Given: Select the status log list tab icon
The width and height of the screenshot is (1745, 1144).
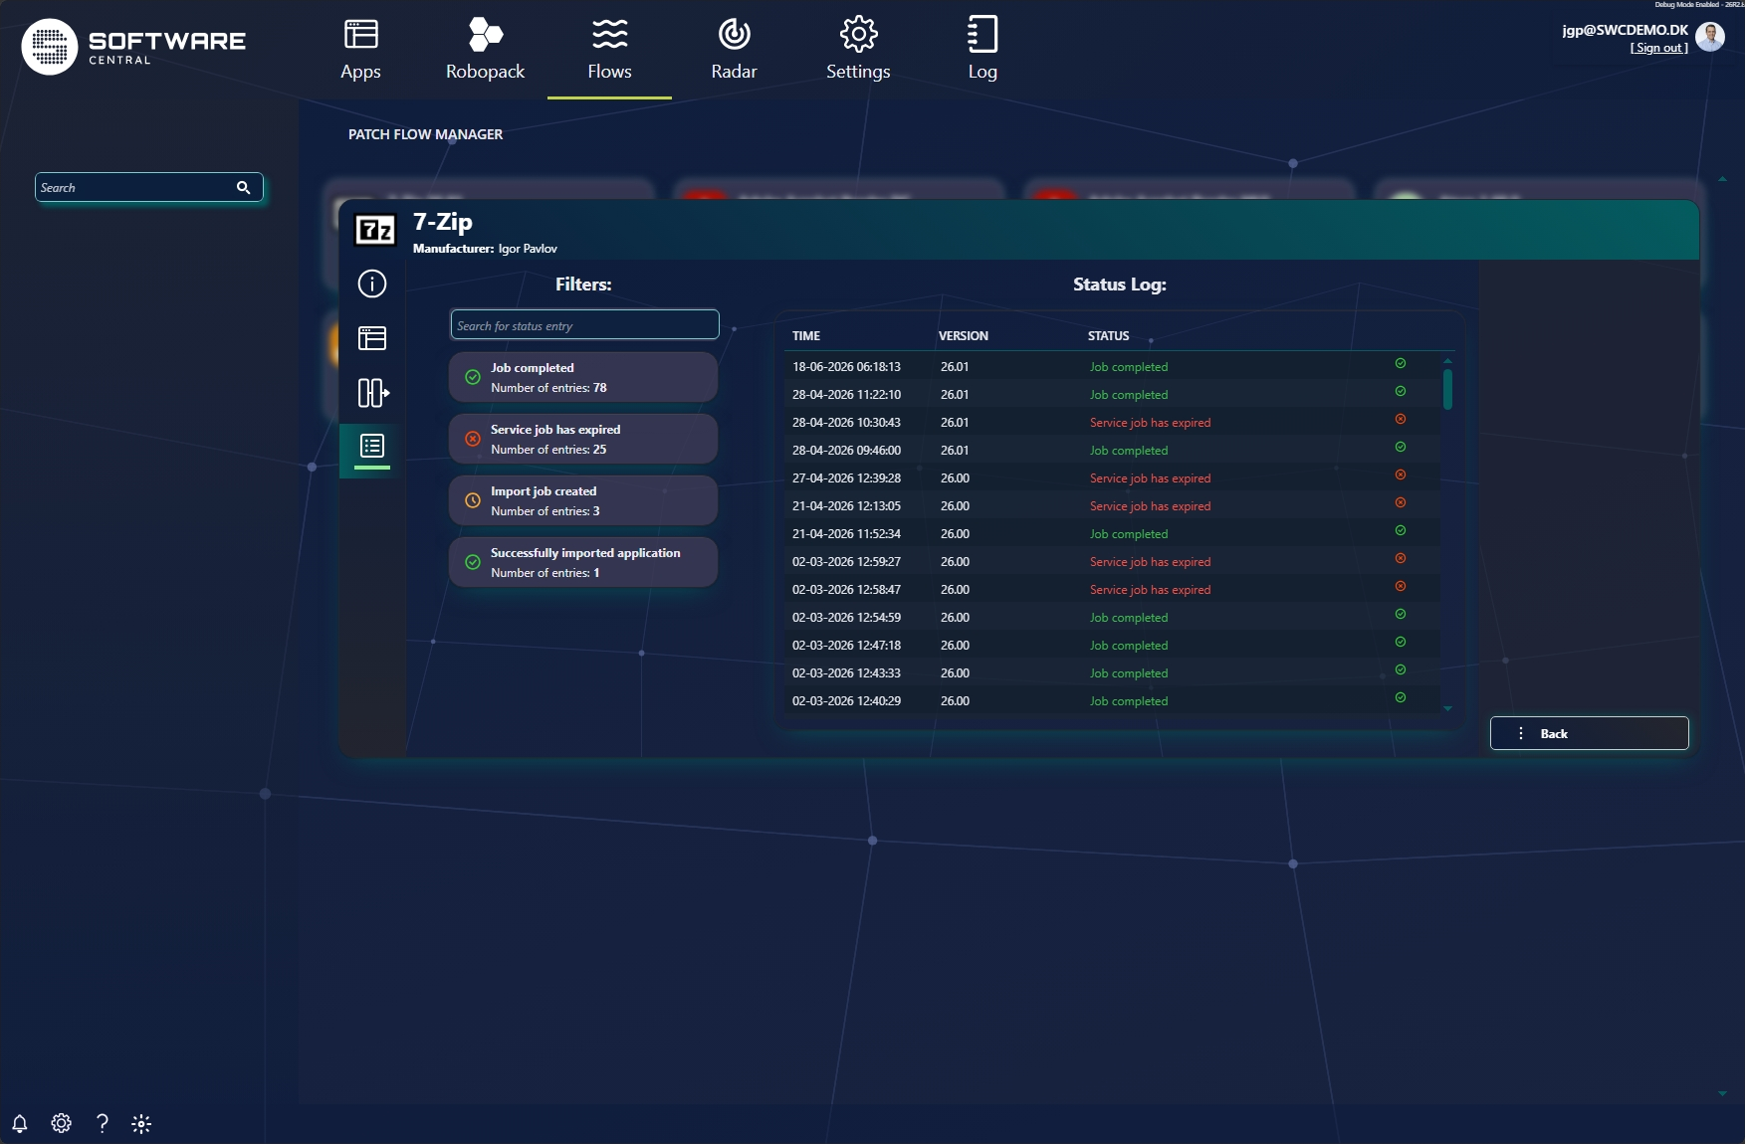Looking at the screenshot, I should (372, 446).
